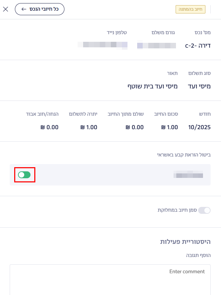This screenshot has width=221, height=295.
Task: Click the 'היסטוריית פעילות' section heading
Action: (x=185, y=241)
